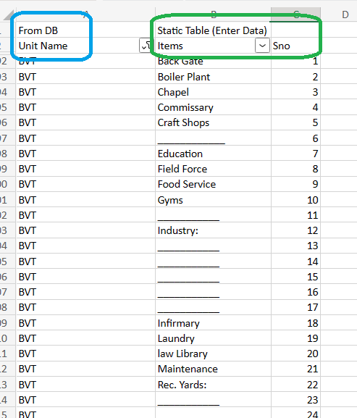Select the Sno cell with value 6
The width and height of the screenshot is (357, 418).
[295, 138]
